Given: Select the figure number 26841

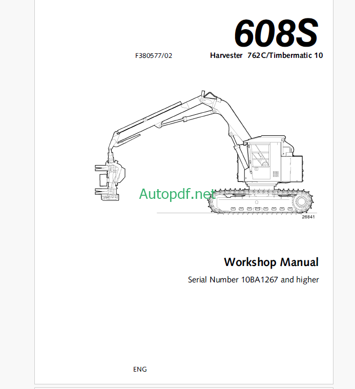Looking at the screenshot, I should pos(308,217).
